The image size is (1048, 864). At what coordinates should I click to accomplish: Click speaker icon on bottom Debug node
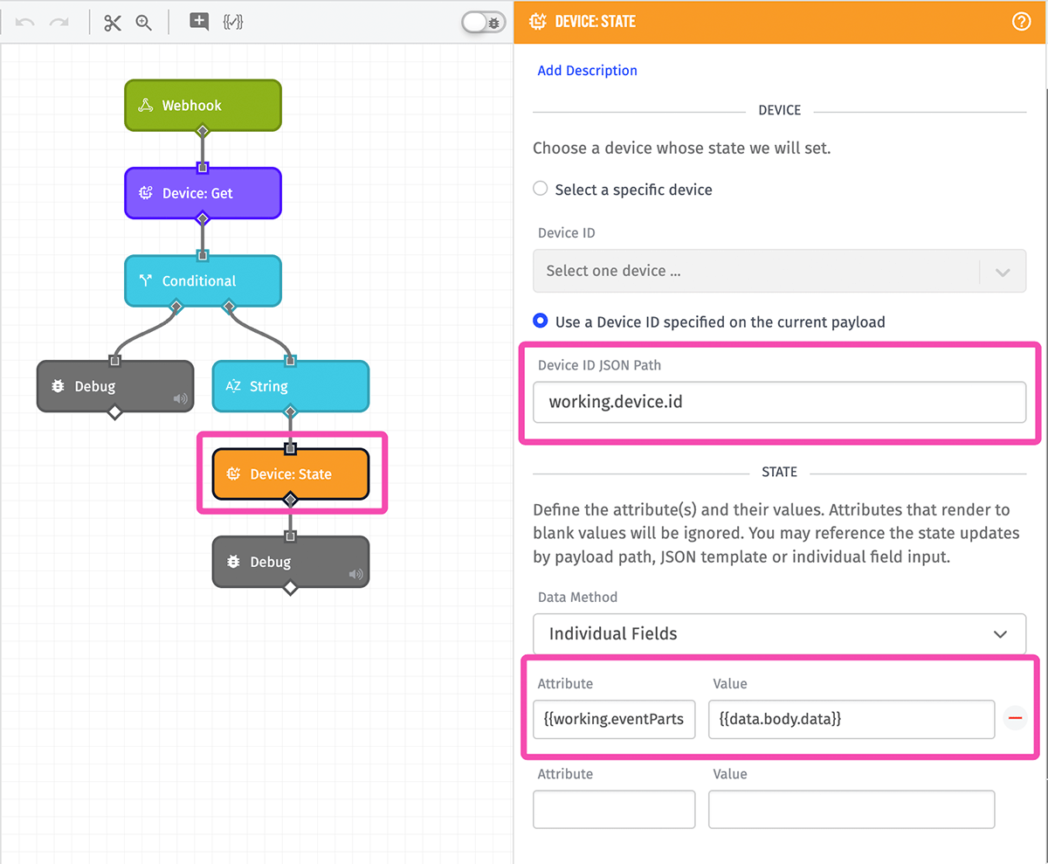355,575
